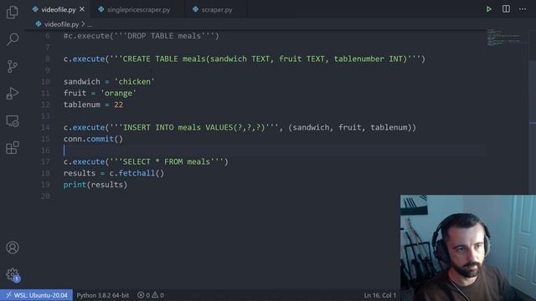Viewport: 536px width, 301px height.
Task: Click print(results) on line 19
Action: coord(95,185)
